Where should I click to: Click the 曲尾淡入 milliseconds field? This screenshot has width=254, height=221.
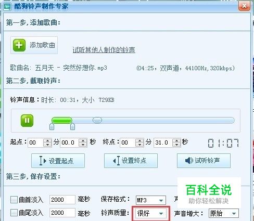62,213
